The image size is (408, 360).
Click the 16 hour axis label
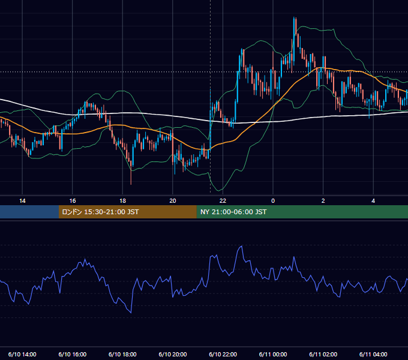pos(73,201)
